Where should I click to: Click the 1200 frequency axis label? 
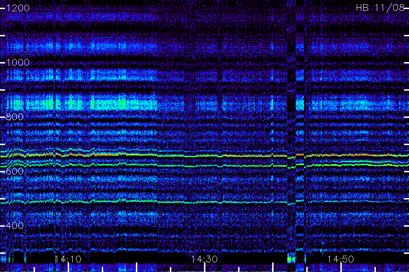point(18,8)
